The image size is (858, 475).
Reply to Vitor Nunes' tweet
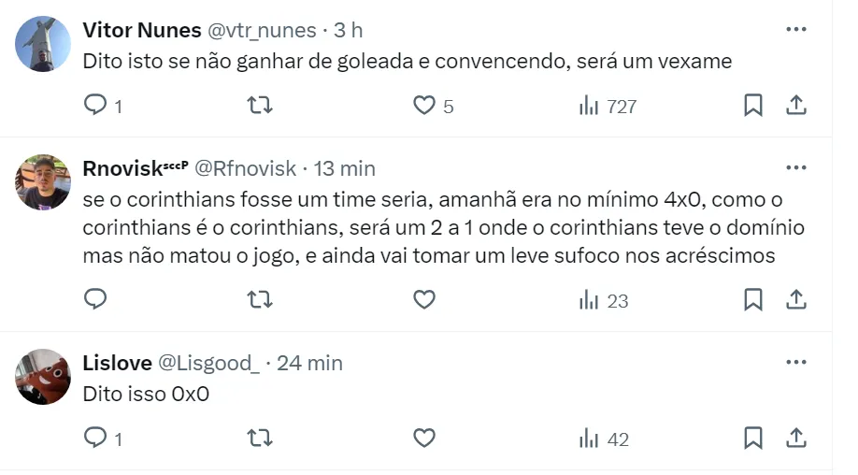(95, 106)
